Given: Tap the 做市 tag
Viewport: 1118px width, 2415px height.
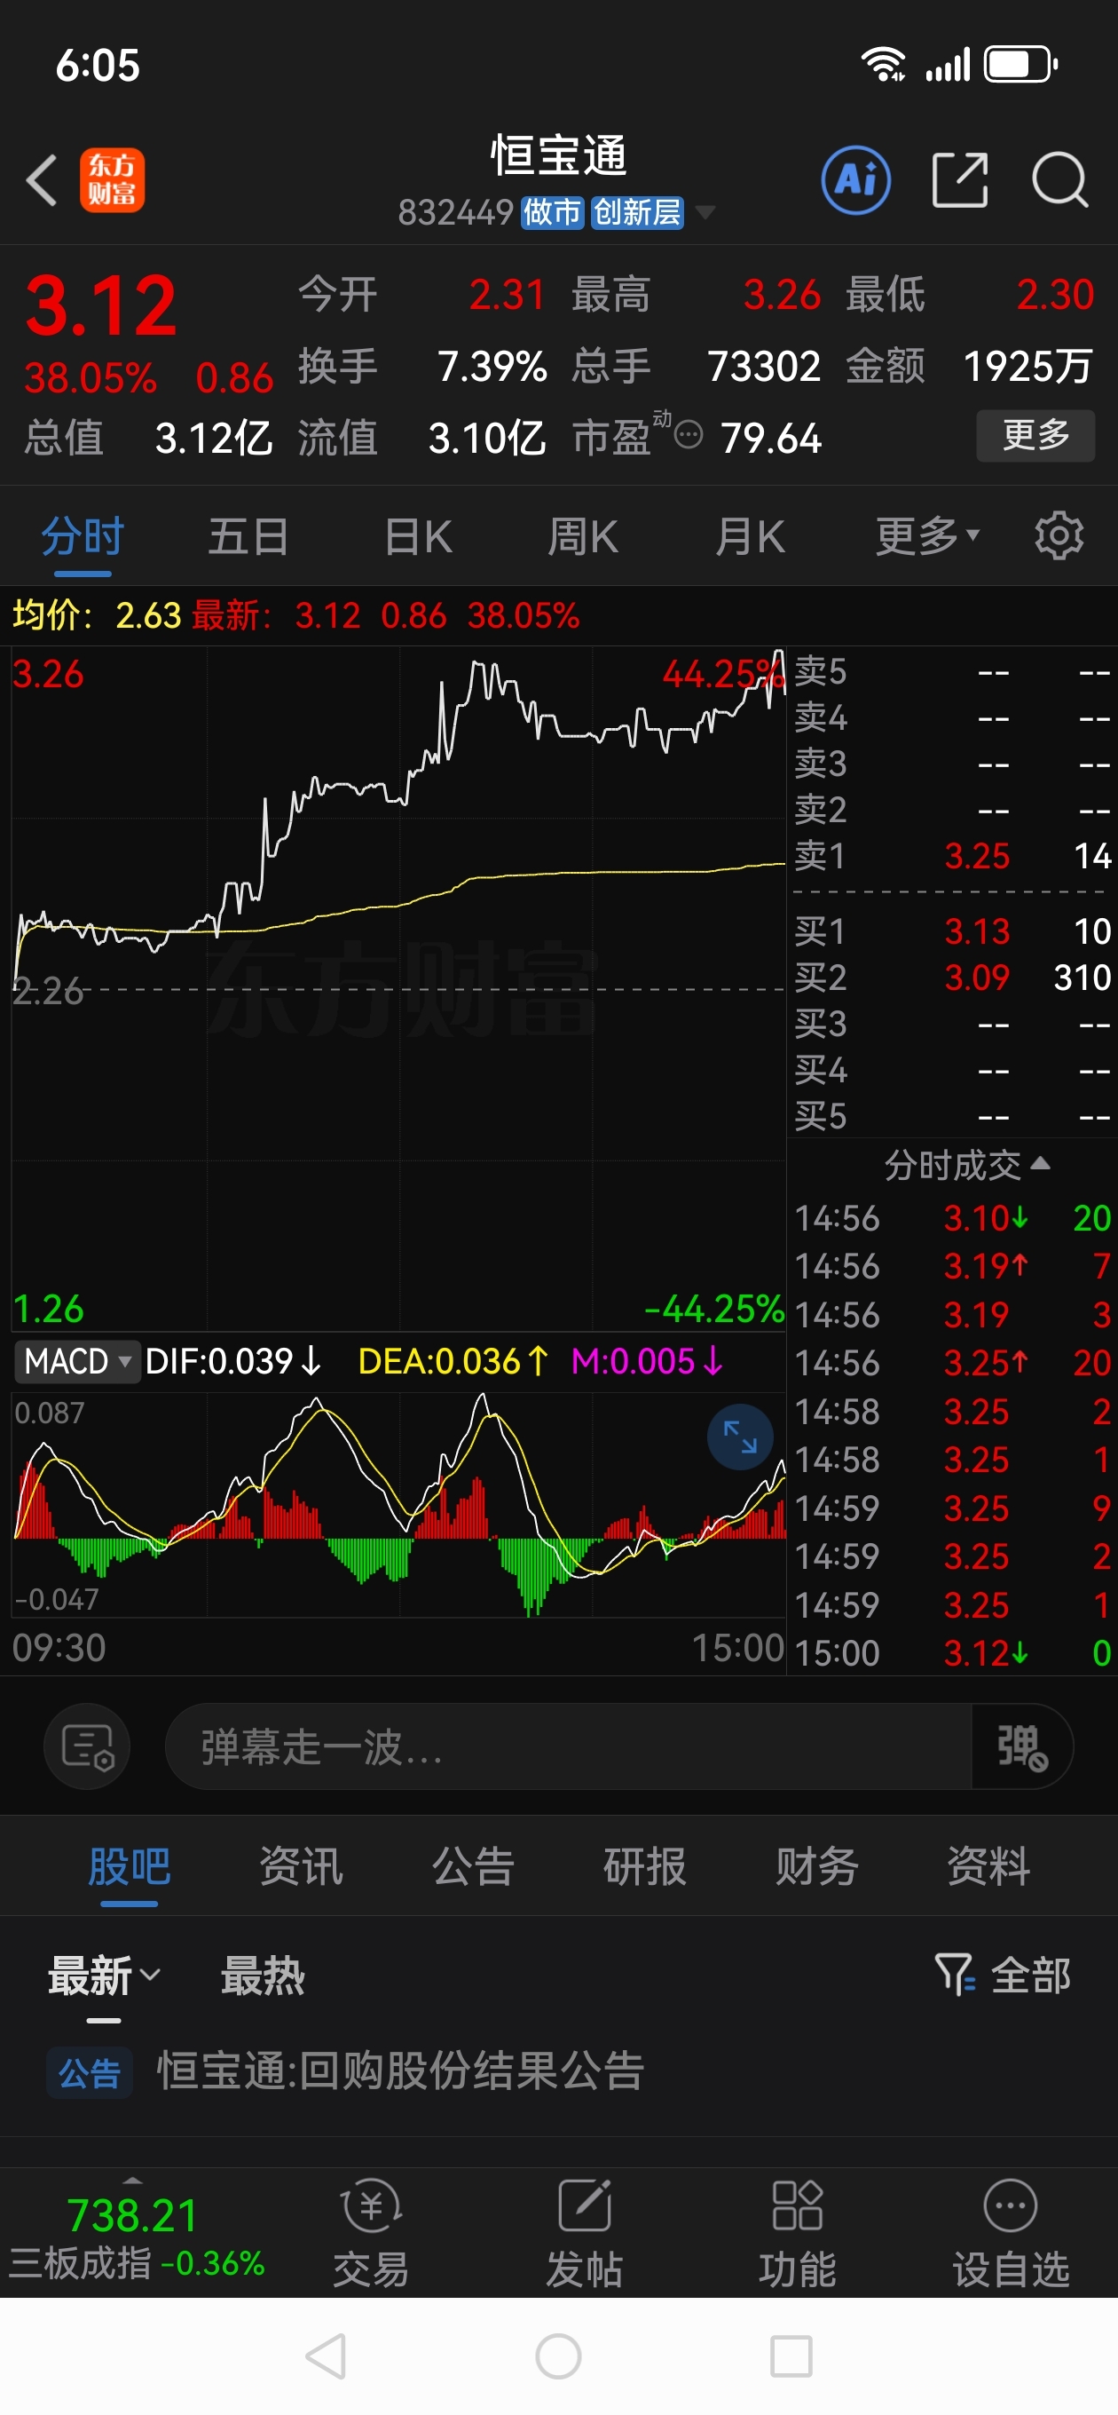Looking at the screenshot, I should 552,212.
